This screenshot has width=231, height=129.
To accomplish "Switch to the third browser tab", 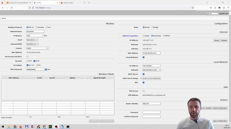I will tap(73, 3).
